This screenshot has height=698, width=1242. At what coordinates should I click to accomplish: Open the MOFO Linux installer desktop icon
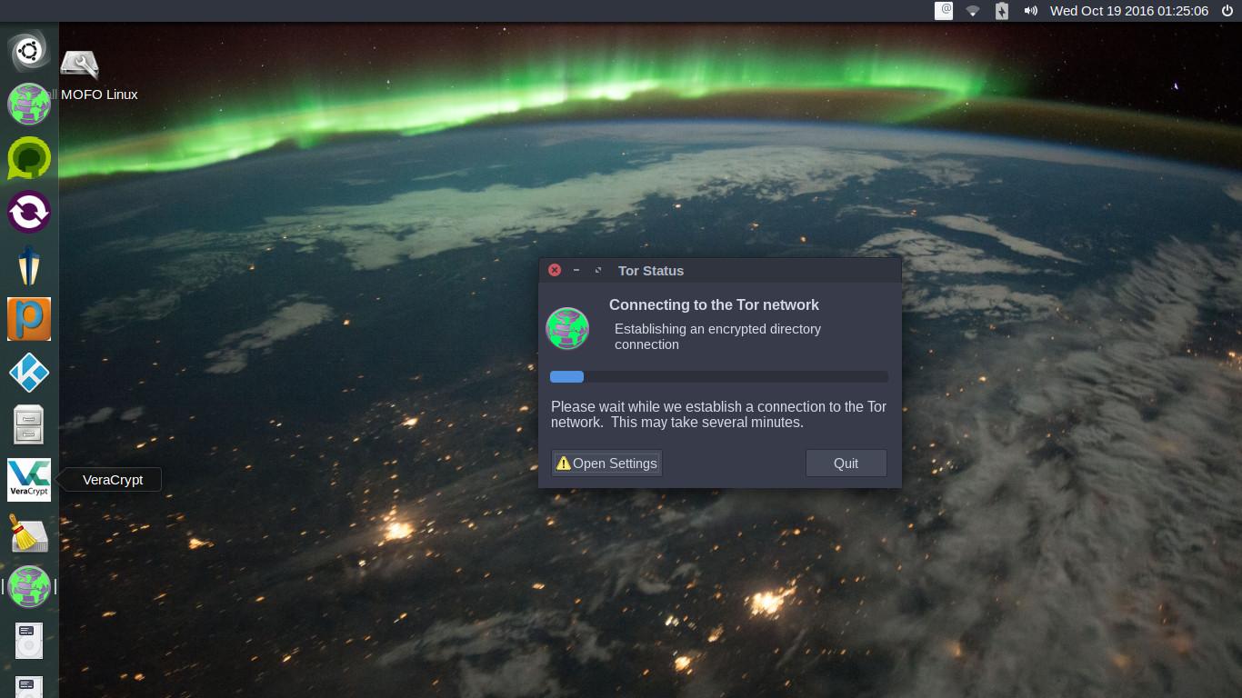tap(80, 65)
